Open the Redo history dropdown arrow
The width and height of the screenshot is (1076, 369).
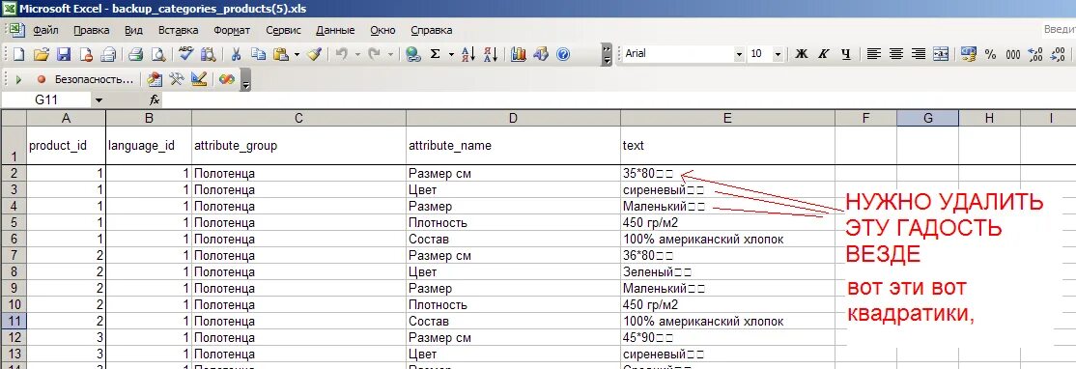coord(390,54)
